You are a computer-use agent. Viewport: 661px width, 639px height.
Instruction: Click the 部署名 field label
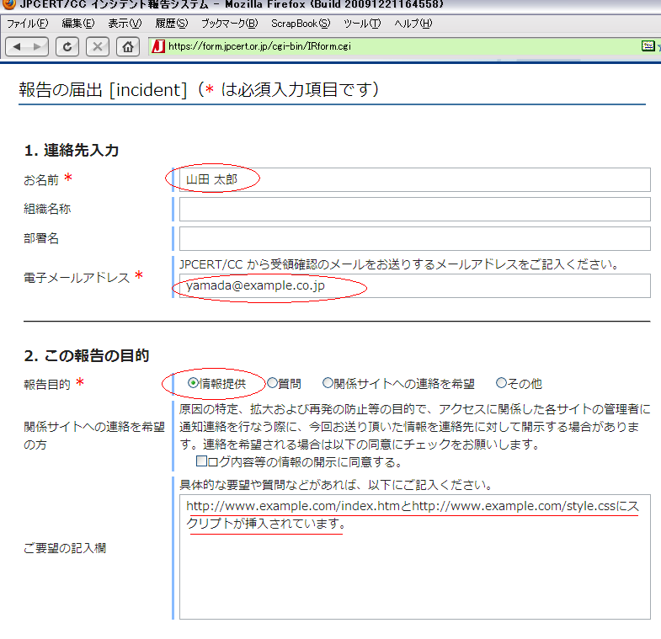click(x=41, y=238)
